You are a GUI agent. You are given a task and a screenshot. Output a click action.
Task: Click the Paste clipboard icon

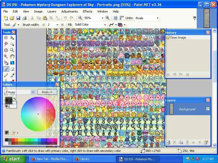45,18
